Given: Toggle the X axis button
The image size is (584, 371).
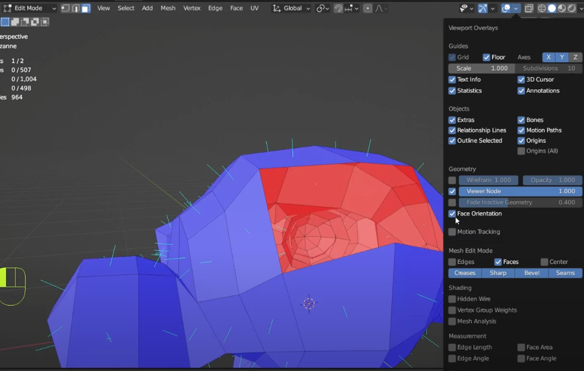Looking at the screenshot, I should click(x=549, y=57).
